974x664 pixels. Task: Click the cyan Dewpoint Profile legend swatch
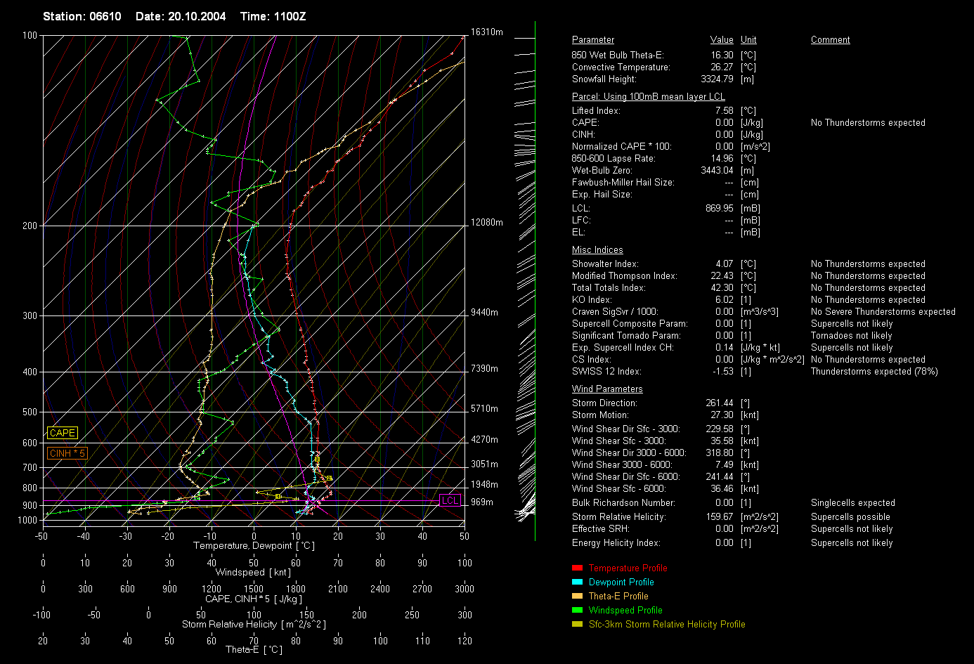pyautogui.click(x=577, y=582)
